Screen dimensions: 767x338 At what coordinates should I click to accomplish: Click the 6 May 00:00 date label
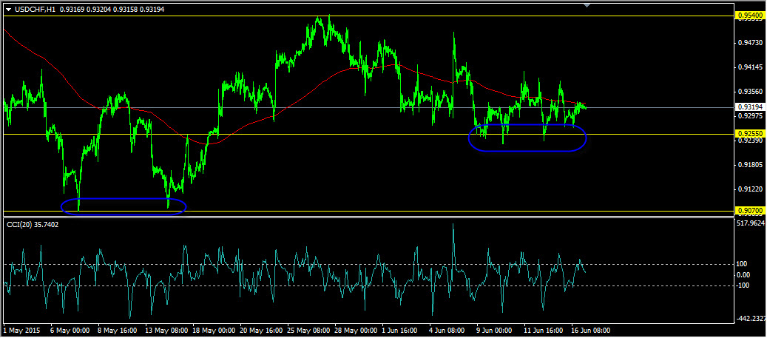[x=70, y=330]
